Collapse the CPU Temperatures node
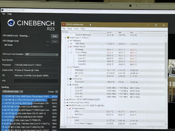 pyautogui.click(x=68, y=47)
